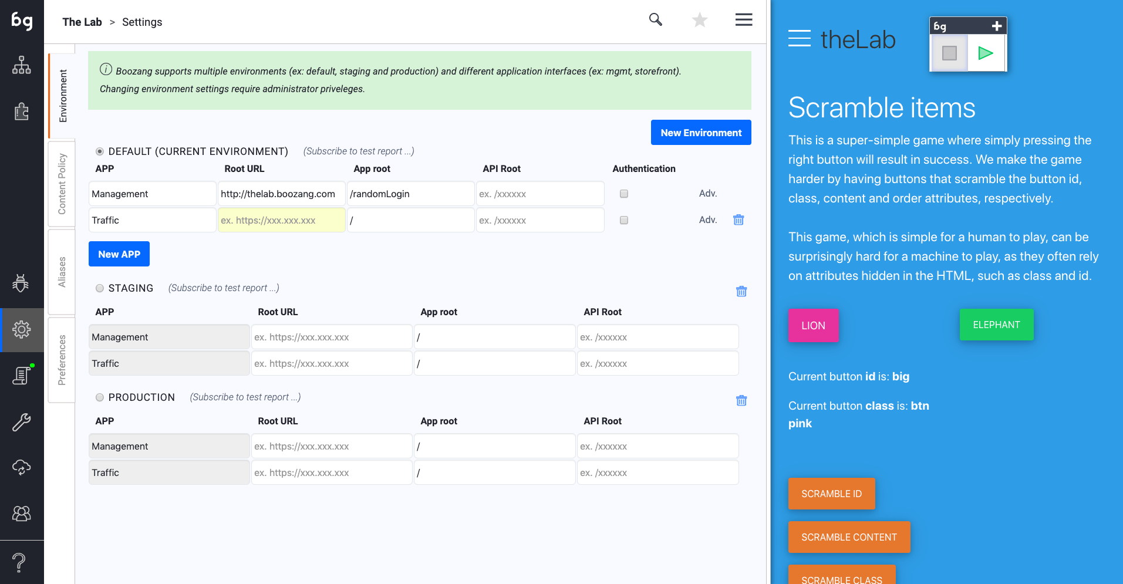Open the team users icon
The width and height of the screenshot is (1123, 584).
(22, 514)
